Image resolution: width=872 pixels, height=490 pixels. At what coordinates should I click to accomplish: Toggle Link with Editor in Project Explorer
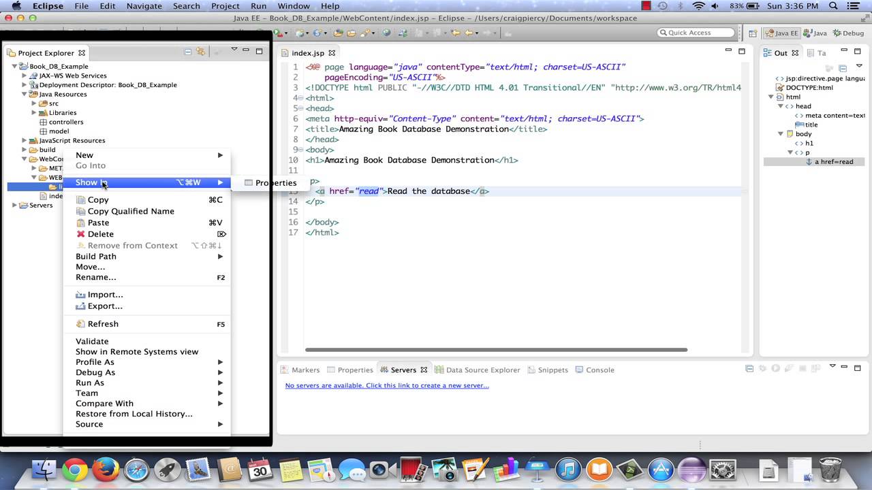pyautogui.click(x=200, y=52)
